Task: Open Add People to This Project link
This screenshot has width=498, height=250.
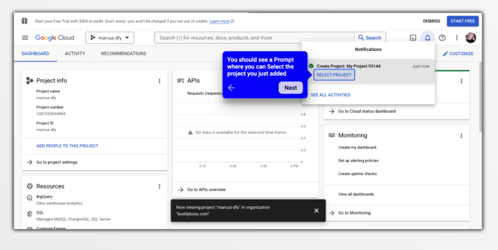Action: coord(67,146)
